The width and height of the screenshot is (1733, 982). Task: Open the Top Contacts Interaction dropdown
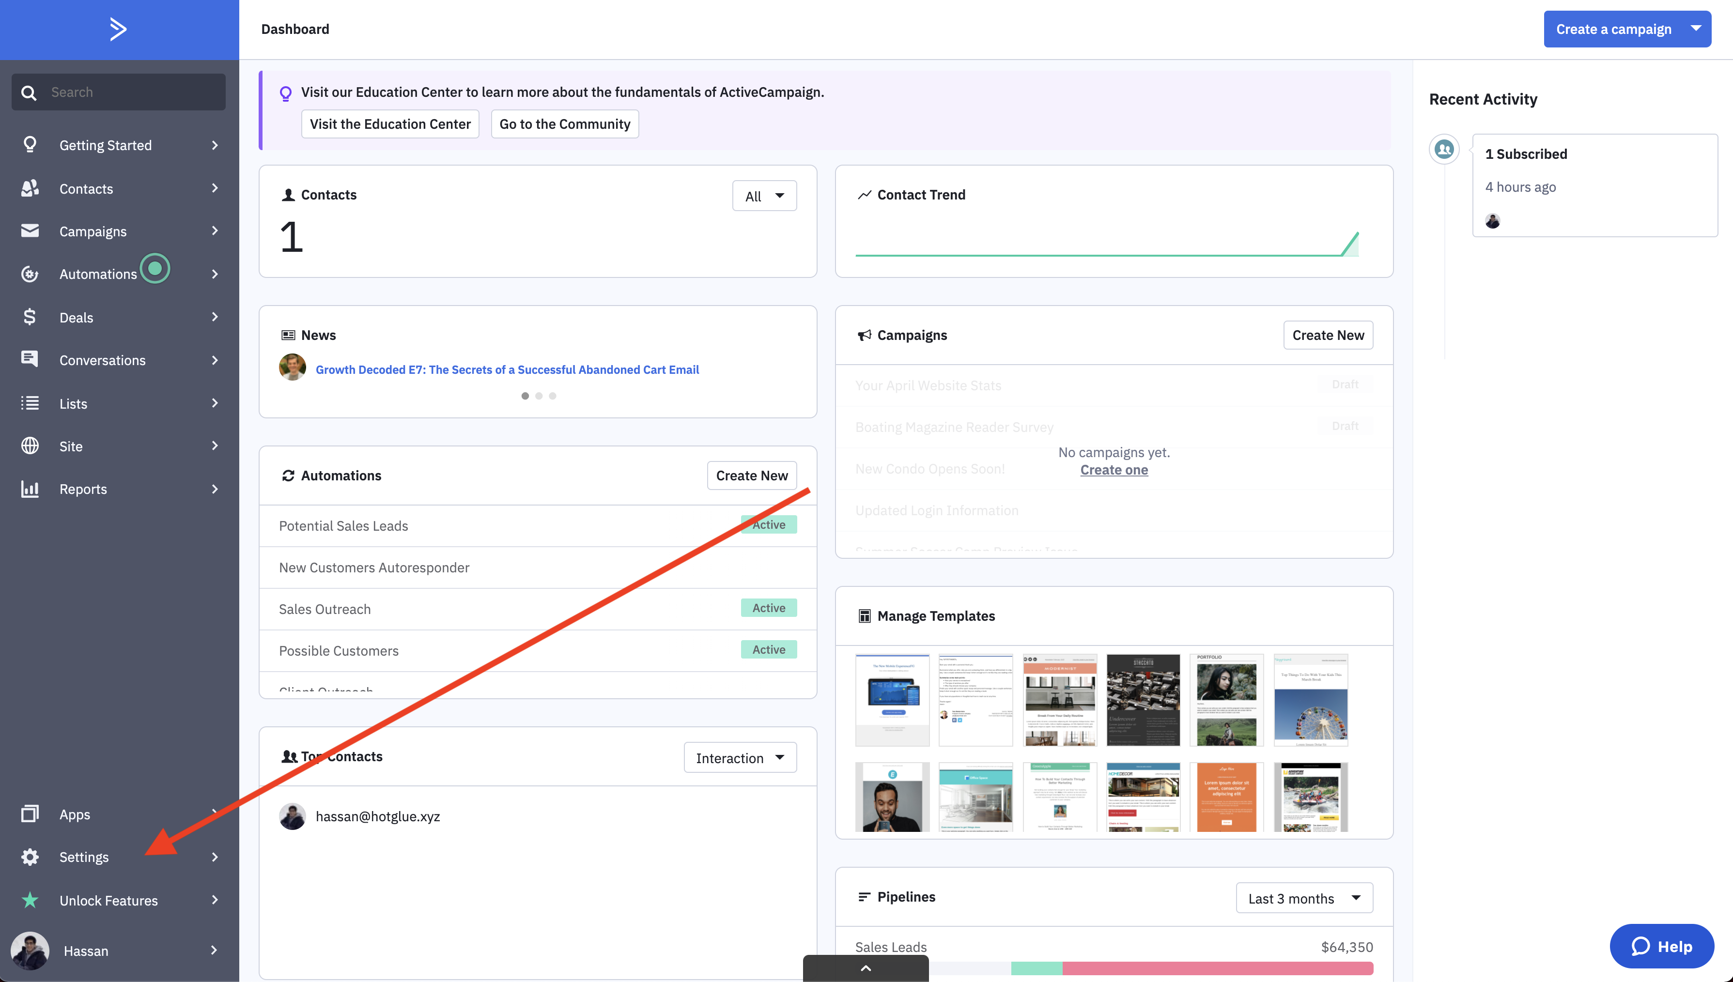pos(740,757)
